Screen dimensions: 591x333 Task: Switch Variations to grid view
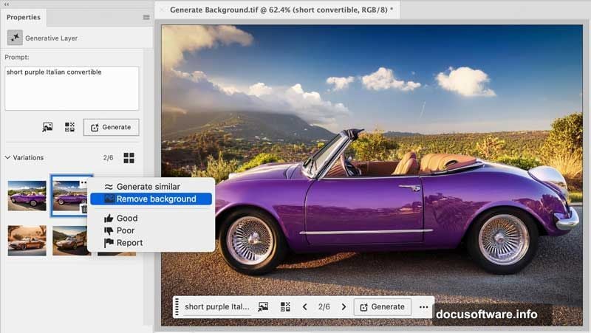(x=129, y=158)
